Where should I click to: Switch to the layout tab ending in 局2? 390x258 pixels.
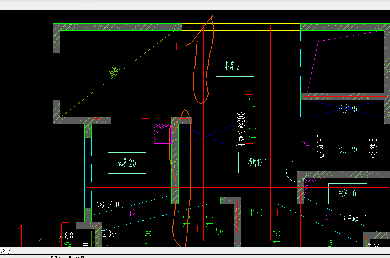(x=4, y=251)
